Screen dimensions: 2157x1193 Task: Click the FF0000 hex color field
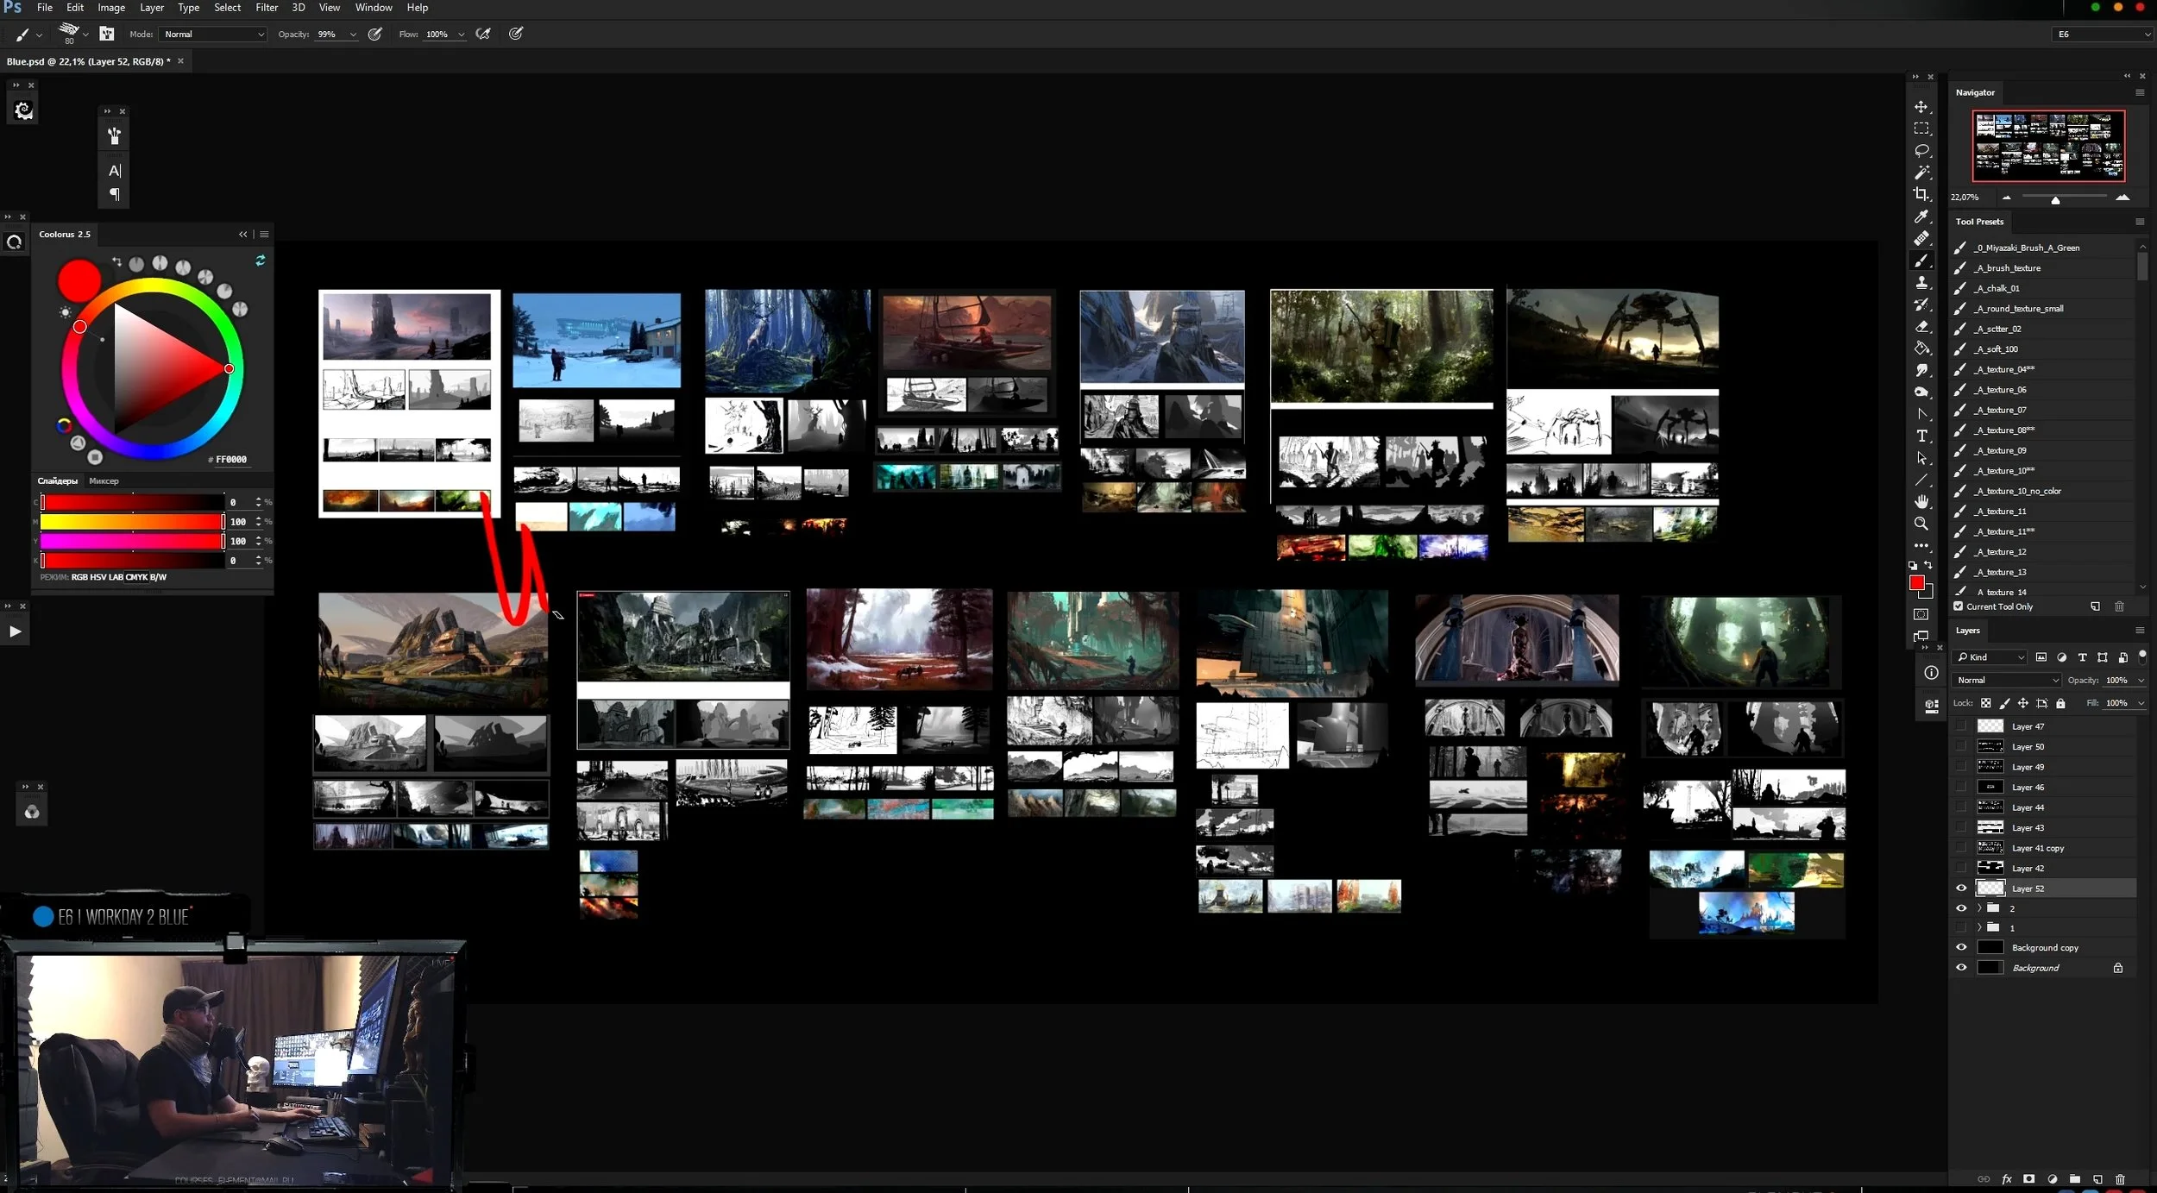(x=231, y=460)
